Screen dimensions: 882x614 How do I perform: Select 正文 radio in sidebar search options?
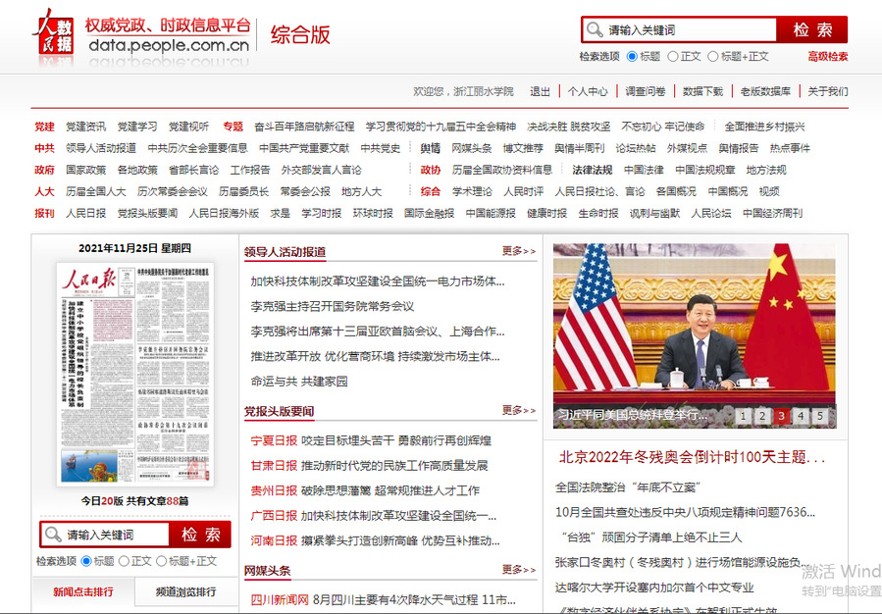point(124,561)
